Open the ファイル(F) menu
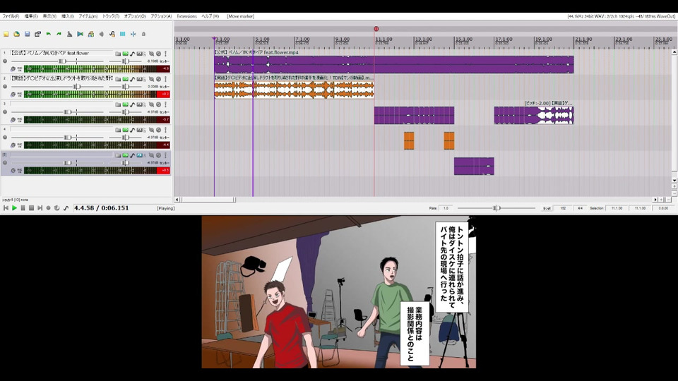Image resolution: width=678 pixels, height=381 pixels. tap(11, 16)
